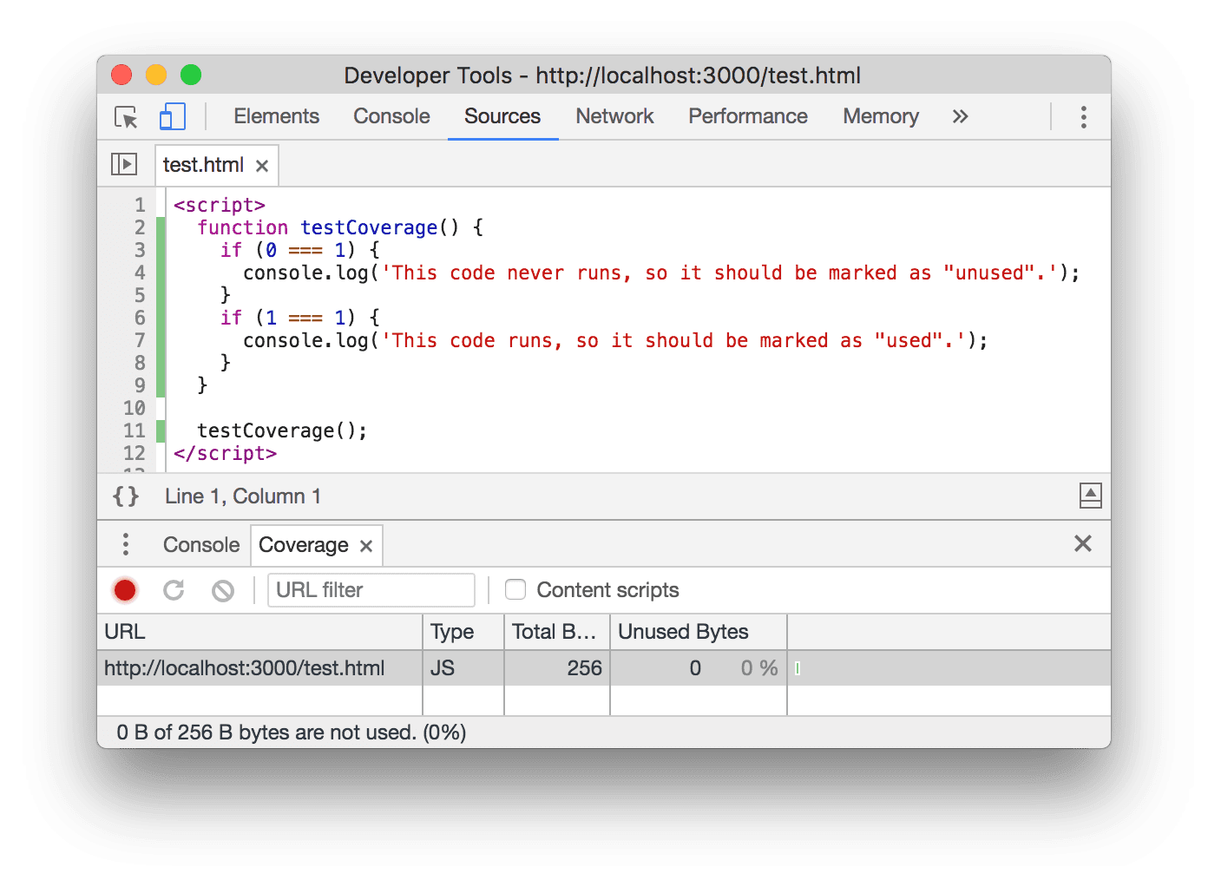The width and height of the screenshot is (1208, 887).
Task: Sort results by the Unused Bytes column
Action: pyautogui.click(x=683, y=632)
